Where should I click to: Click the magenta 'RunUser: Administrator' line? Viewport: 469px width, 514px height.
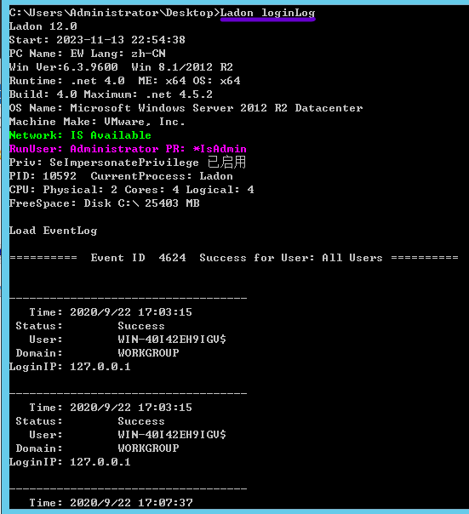coord(128,149)
